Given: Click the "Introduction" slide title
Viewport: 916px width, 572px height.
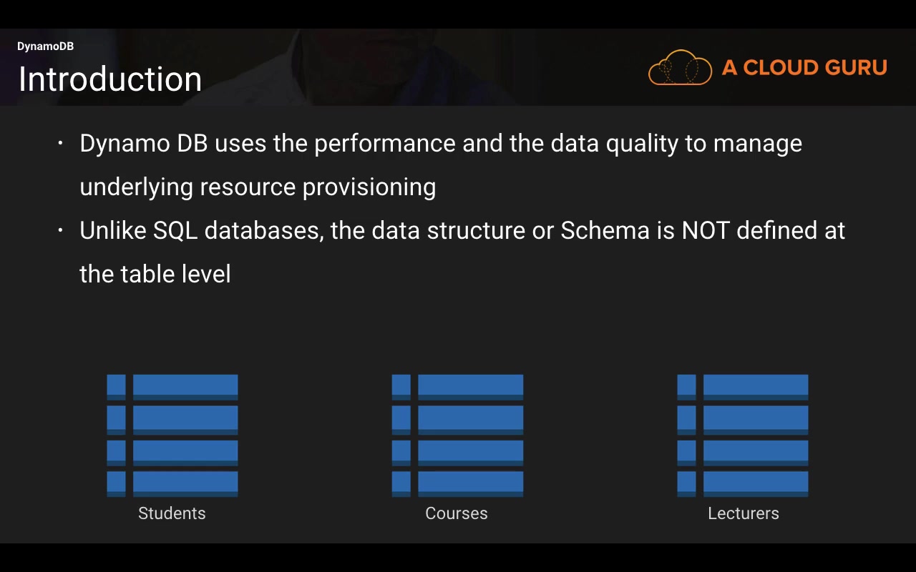Looking at the screenshot, I should pos(109,79).
